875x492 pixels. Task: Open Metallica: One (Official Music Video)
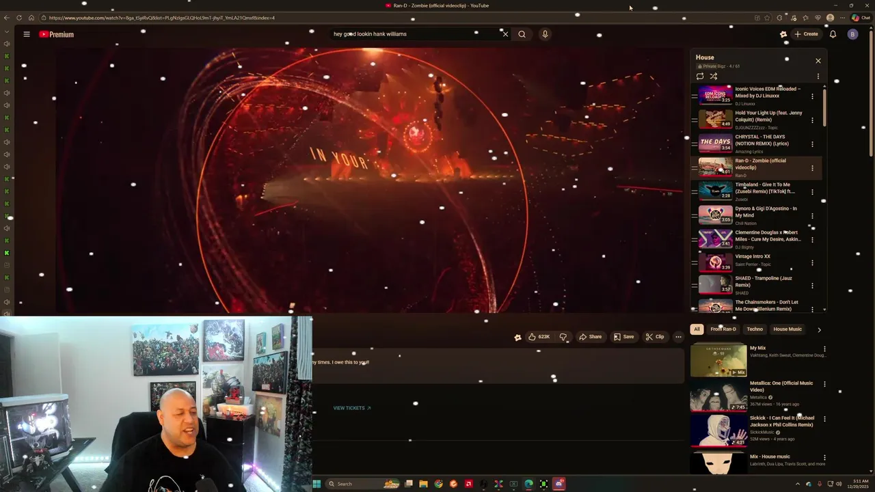point(781,386)
